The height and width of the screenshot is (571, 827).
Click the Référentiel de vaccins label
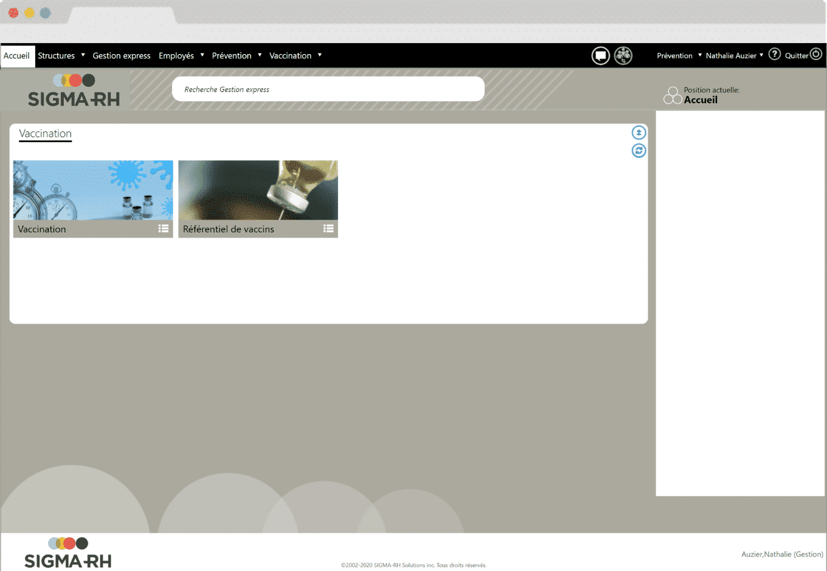[229, 229]
